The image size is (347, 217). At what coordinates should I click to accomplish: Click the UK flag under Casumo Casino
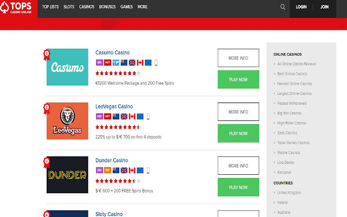[132, 63]
